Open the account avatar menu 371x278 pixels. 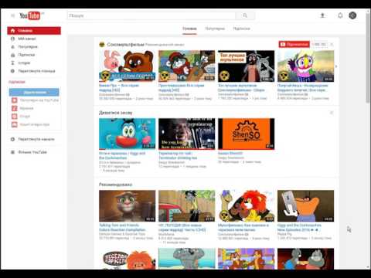(352, 15)
